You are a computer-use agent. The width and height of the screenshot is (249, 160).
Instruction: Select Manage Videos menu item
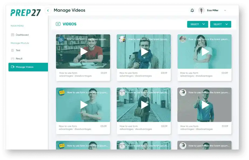[28, 67]
